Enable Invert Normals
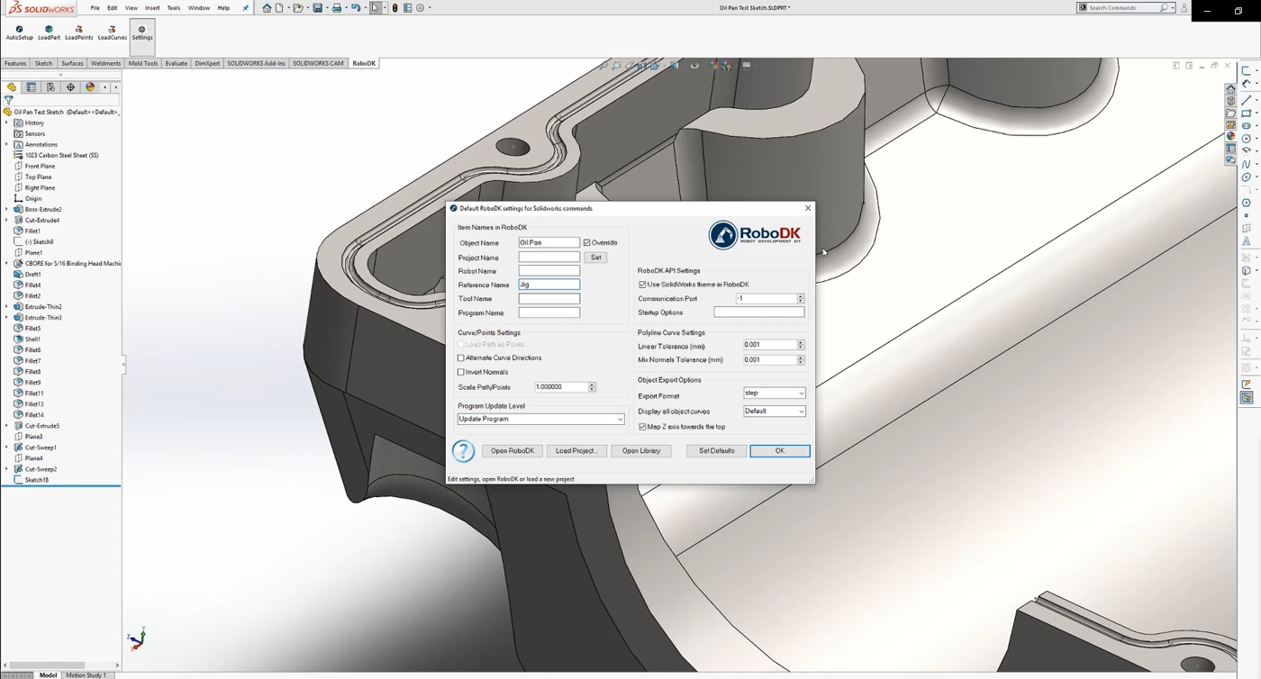This screenshot has height=679, width=1261. pos(461,371)
